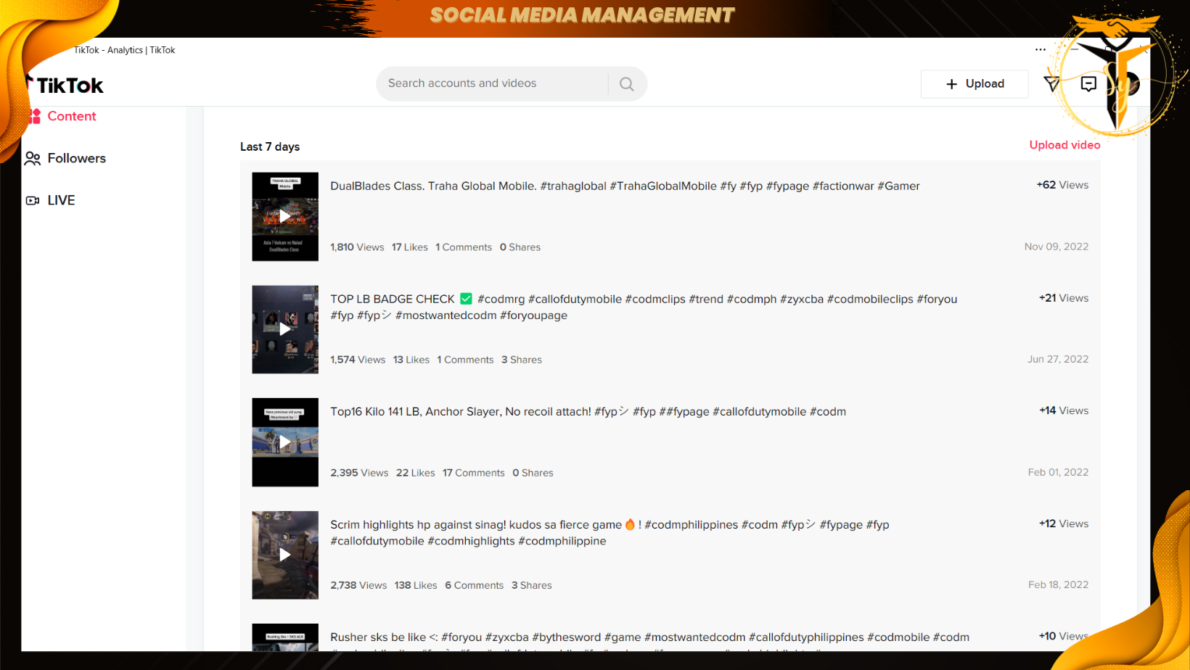The height and width of the screenshot is (670, 1190).
Task: Click the 22 Likes stat
Action: click(x=416, y=473)
